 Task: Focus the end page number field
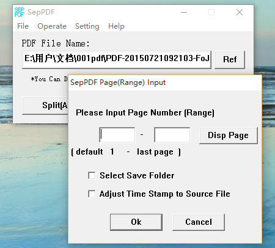tap(172, 135)
